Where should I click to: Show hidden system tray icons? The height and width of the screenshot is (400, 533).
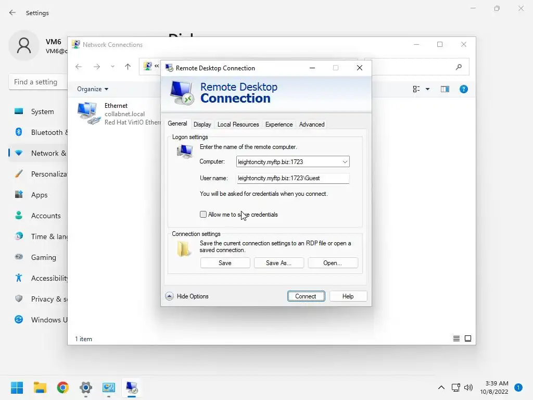[441, 387]
